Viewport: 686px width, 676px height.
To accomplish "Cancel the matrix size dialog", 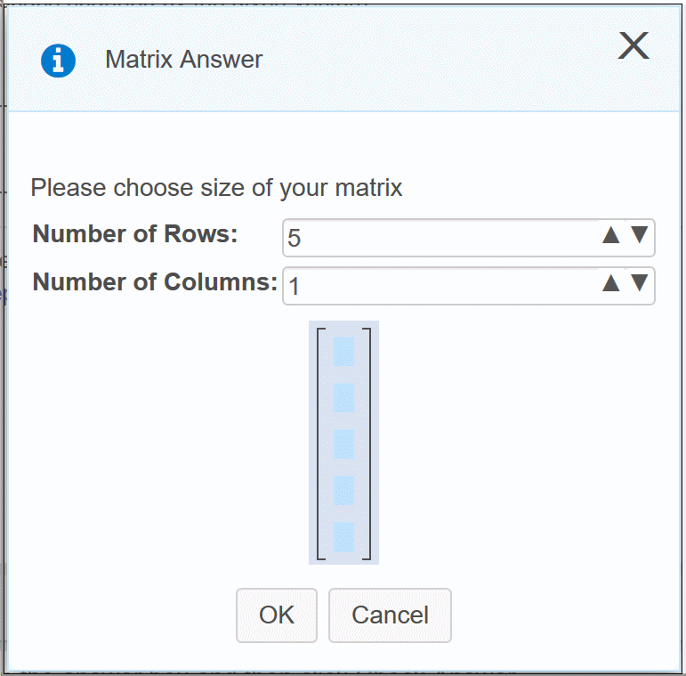I will (x=390, y=615).
